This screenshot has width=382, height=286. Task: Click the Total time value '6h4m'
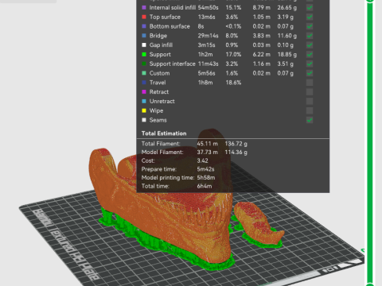205,186
